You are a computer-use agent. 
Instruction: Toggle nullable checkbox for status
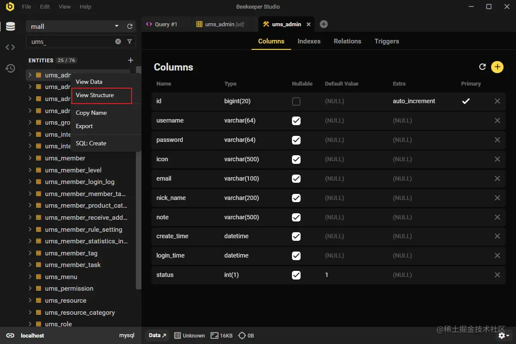(x=296, y=275)
